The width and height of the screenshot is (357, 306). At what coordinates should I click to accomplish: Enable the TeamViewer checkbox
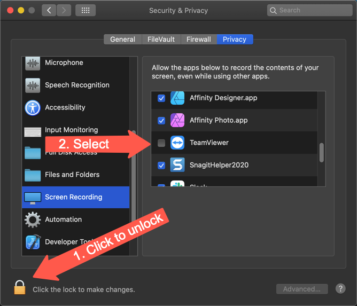click(161, 143)
